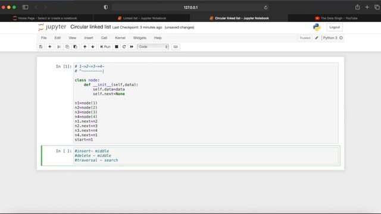This screenshot has height=214, width=381.
Task: Open the Widgets menu
Action: click(140, 38)
